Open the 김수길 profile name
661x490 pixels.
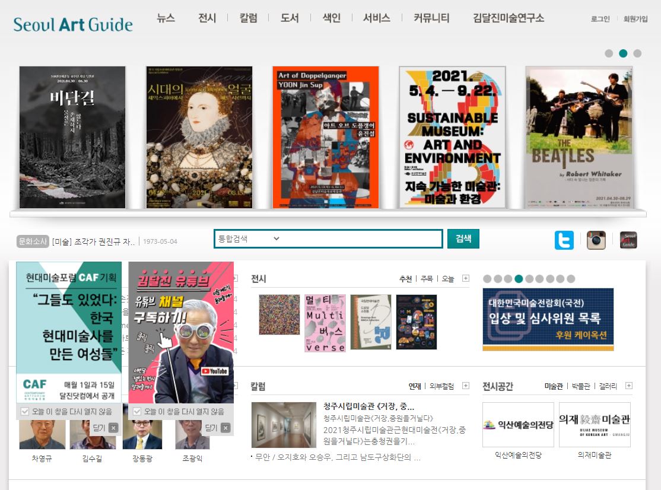pos(93,458)
